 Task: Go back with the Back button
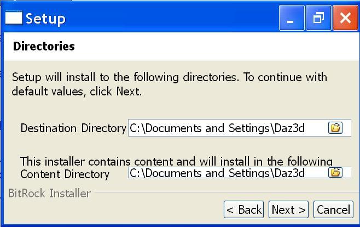coord(243,209)
